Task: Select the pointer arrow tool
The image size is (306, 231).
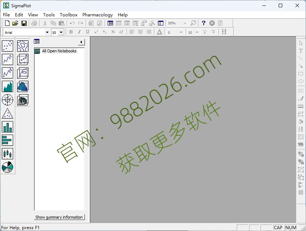Action: point(301,43)
